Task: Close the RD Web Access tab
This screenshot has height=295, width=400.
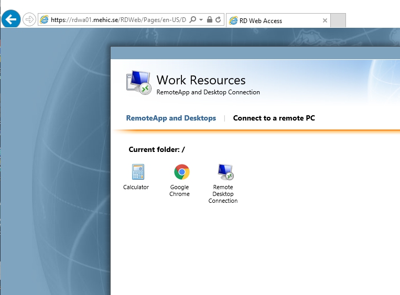Action: point(325,21)
